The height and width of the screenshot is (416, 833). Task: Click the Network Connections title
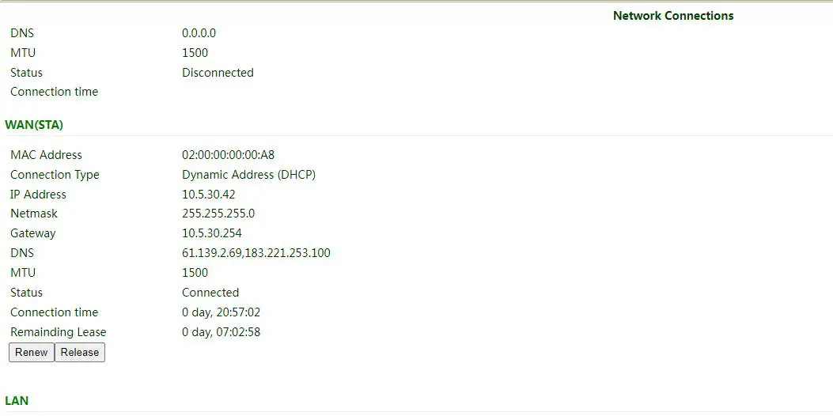click(673, 16)
